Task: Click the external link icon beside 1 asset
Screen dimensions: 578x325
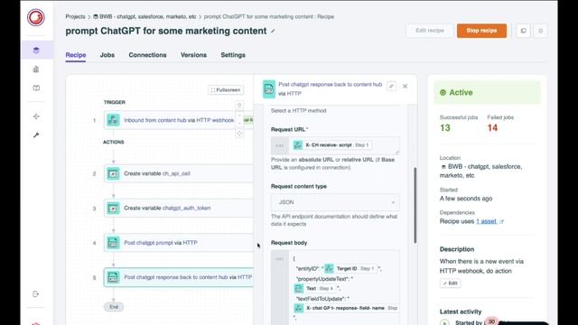Action: pyautogui.click(x=502, y=221)
